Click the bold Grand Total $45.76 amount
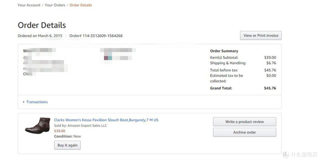This screenshot has width=320, height=161. [x=270, y=88]
